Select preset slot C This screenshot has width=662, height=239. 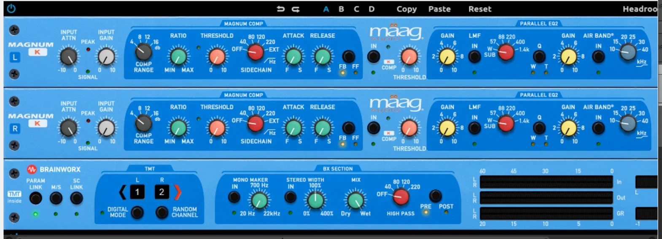pos(356,9)
